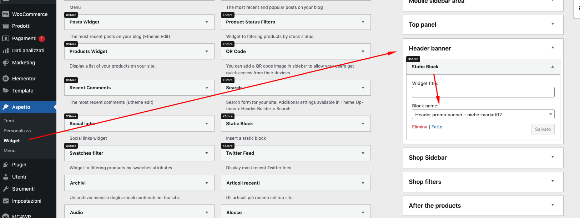Click the Fatto link
The image size is (580, 218).
point(437,127)
